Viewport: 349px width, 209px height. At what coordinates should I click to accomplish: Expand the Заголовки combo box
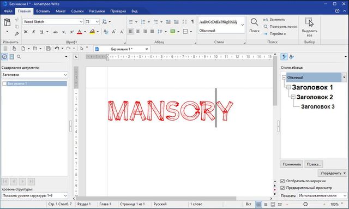pyautogui.click(x=34, y=75)
